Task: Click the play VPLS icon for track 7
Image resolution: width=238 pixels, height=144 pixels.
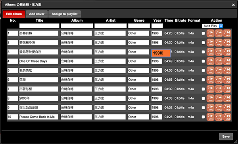Action: point(211,89)
